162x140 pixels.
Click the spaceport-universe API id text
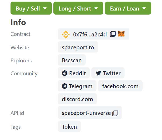pos(86,113)
